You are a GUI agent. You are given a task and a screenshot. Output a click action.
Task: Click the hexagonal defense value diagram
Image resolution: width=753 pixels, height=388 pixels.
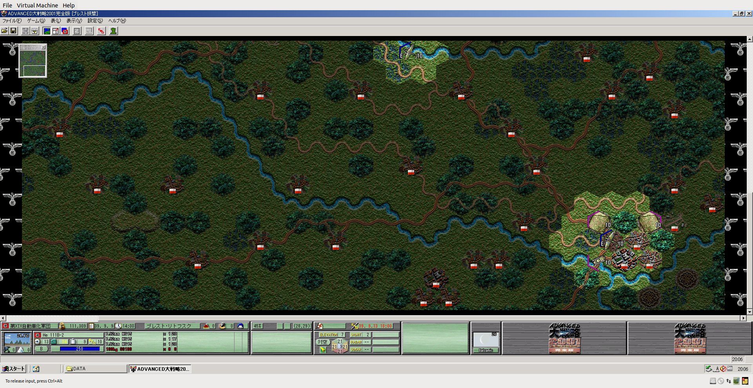(339, 346)
